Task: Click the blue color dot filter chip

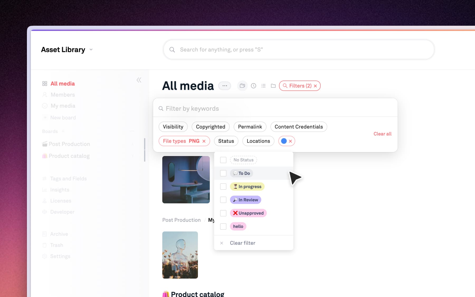Action: tap(284, 141)
